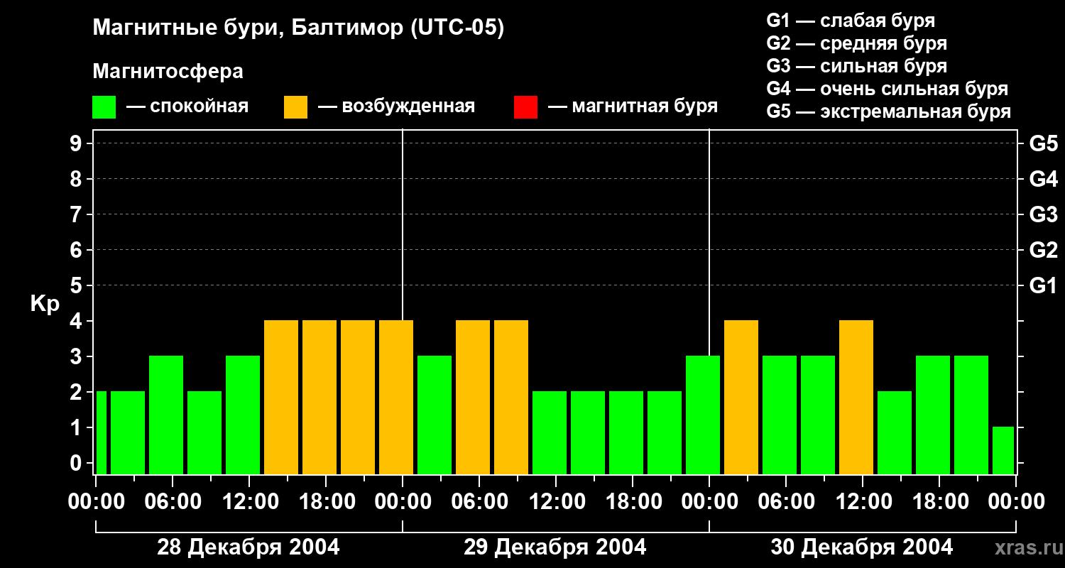Select the 'G5 — экстремальная буря' legend line
This screenshot has height=568, width=1065.
888,111
